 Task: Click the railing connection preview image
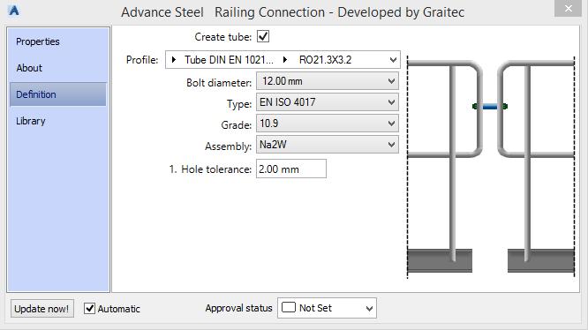(491, 167)
